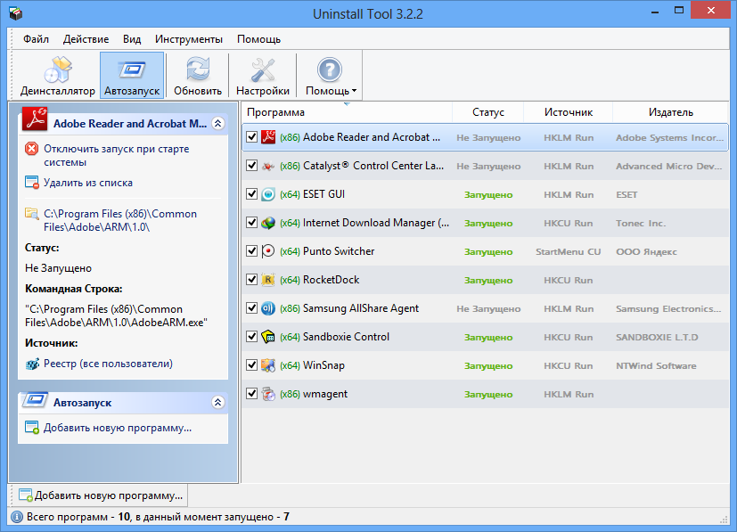This screenshot has height=532, width=737.
Task: Open the Adobe ARM folder path link
Action: pyautogui.click(x=120, y=220)
